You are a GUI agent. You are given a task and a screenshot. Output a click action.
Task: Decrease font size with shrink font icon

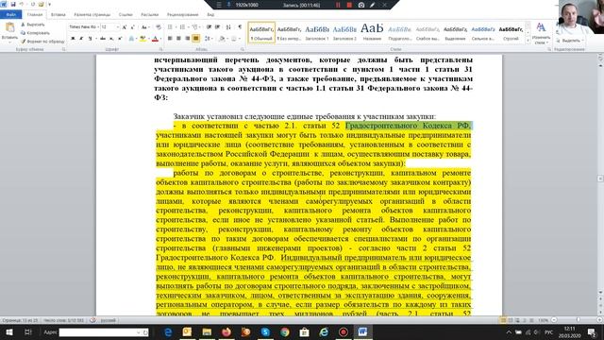[x=132, y=27]
